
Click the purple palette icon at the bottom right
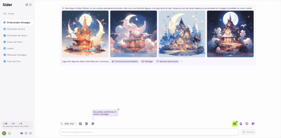pos(253,124)
